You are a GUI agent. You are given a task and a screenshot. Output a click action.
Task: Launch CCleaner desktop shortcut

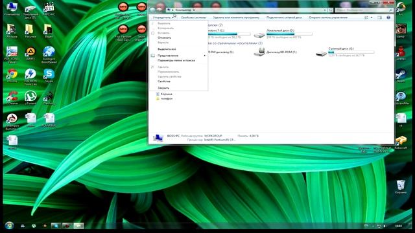pyautogui.click(x=12, y=98)
